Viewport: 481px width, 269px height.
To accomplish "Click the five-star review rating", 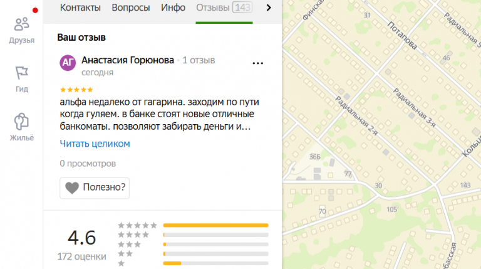I will point(76,90).
